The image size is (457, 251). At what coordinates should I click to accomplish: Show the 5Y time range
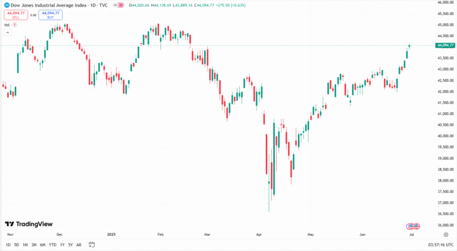[x=70, y=244]
